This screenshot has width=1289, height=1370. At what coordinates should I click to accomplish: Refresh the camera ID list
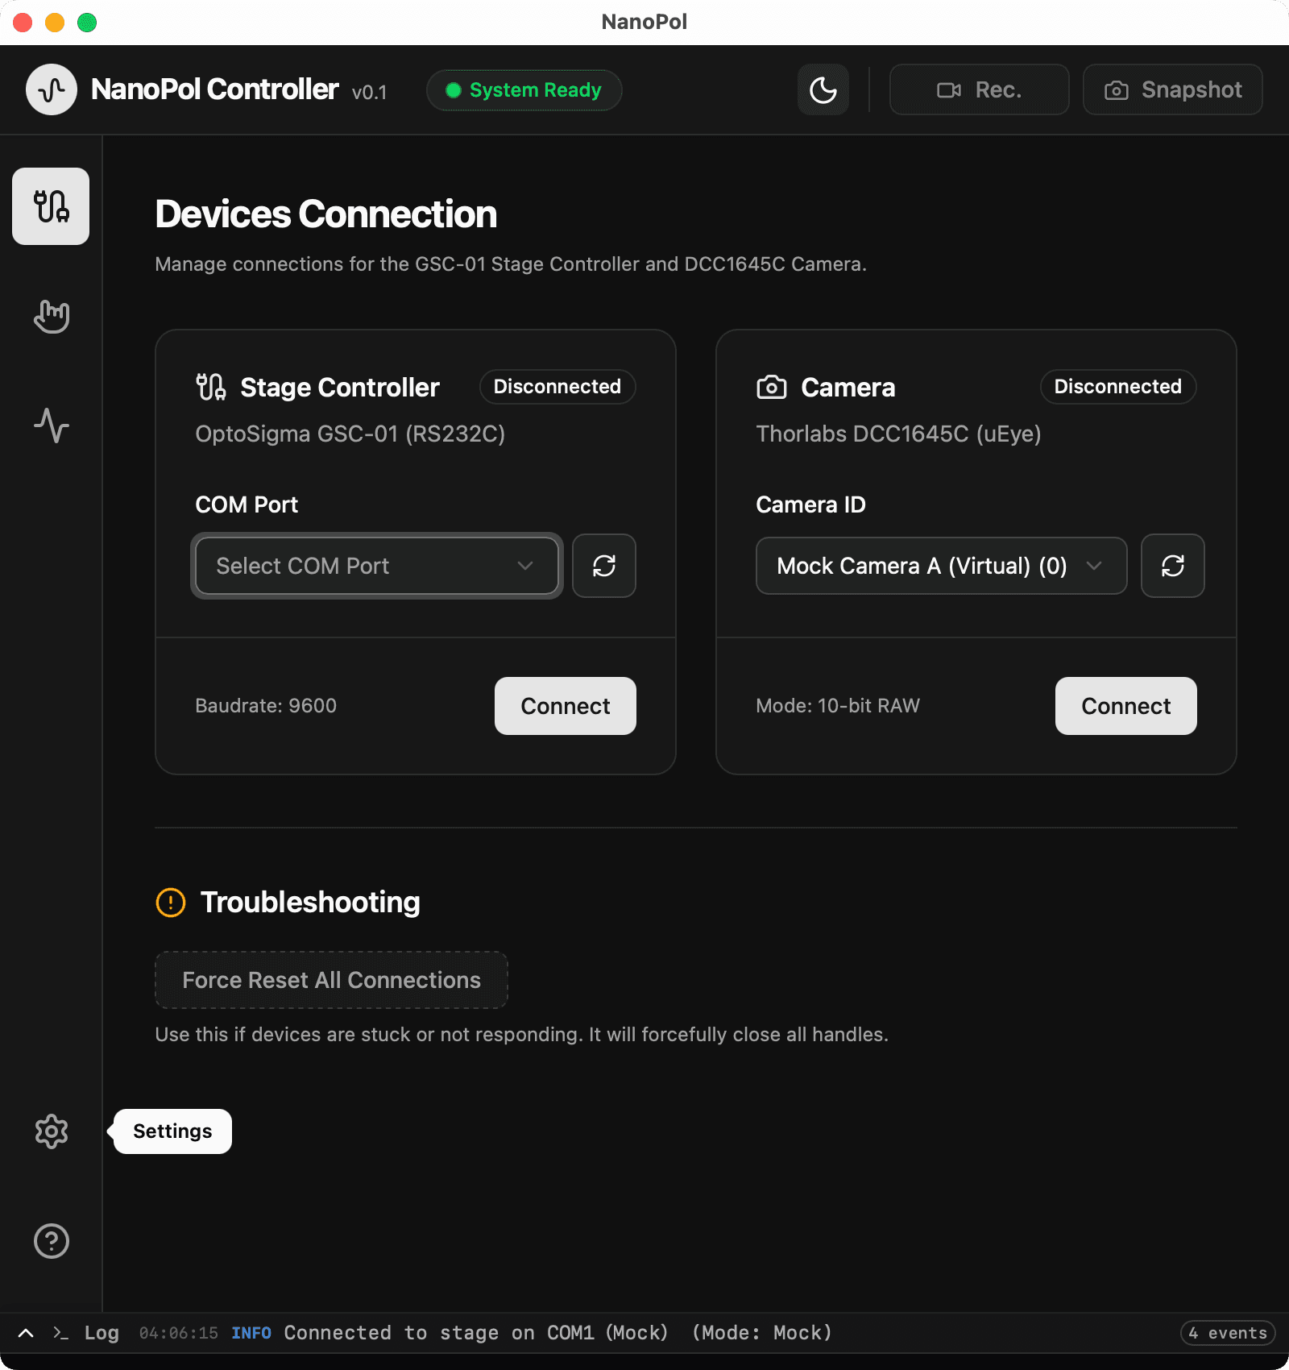click(1172, 566)
